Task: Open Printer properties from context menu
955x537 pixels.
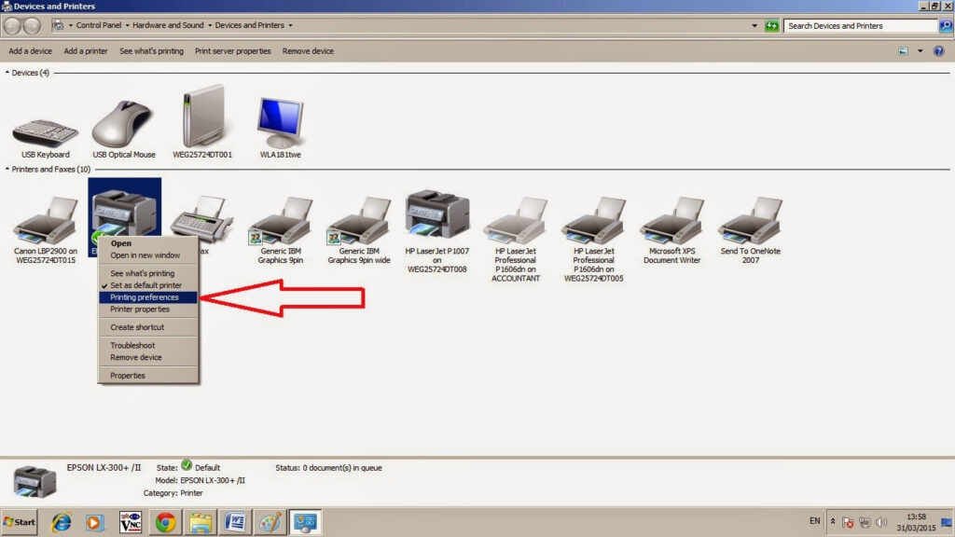Action: pyautogui.click(x=148, y=310)
